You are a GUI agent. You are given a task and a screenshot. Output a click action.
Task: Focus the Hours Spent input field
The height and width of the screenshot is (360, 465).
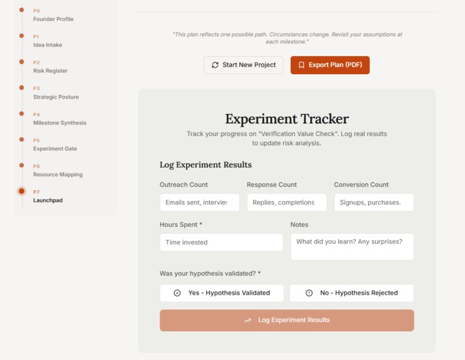pyautogui.click(x=221, y=243)
